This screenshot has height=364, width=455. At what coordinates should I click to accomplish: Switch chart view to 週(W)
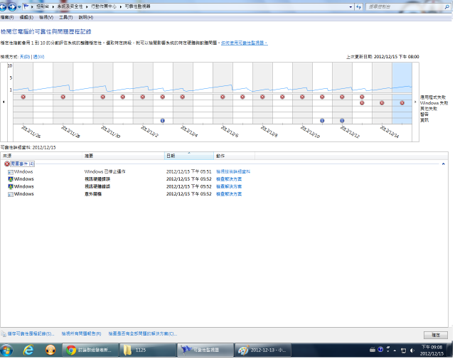click(39, 57)
